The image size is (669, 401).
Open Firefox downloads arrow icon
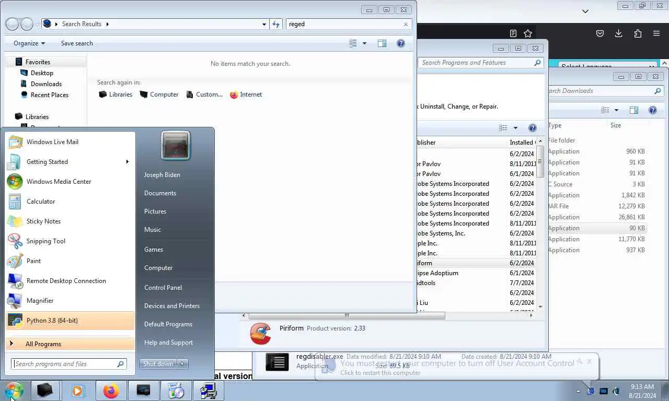click(x=619, y=33)
